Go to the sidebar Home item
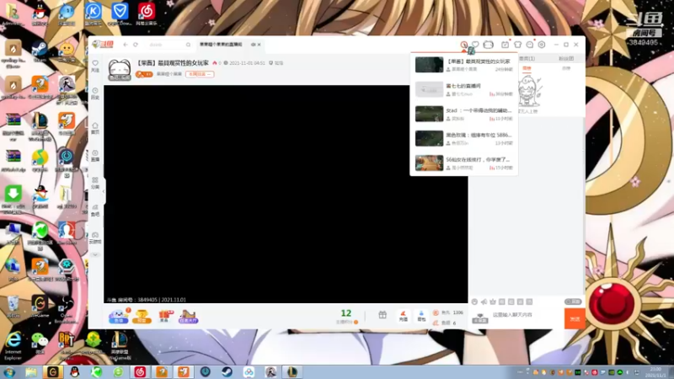674x379 pixels. pyautogui.click(x=95, y=128)
